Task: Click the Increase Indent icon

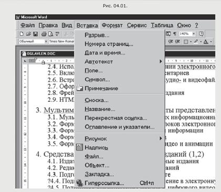Action: point(177,41)
